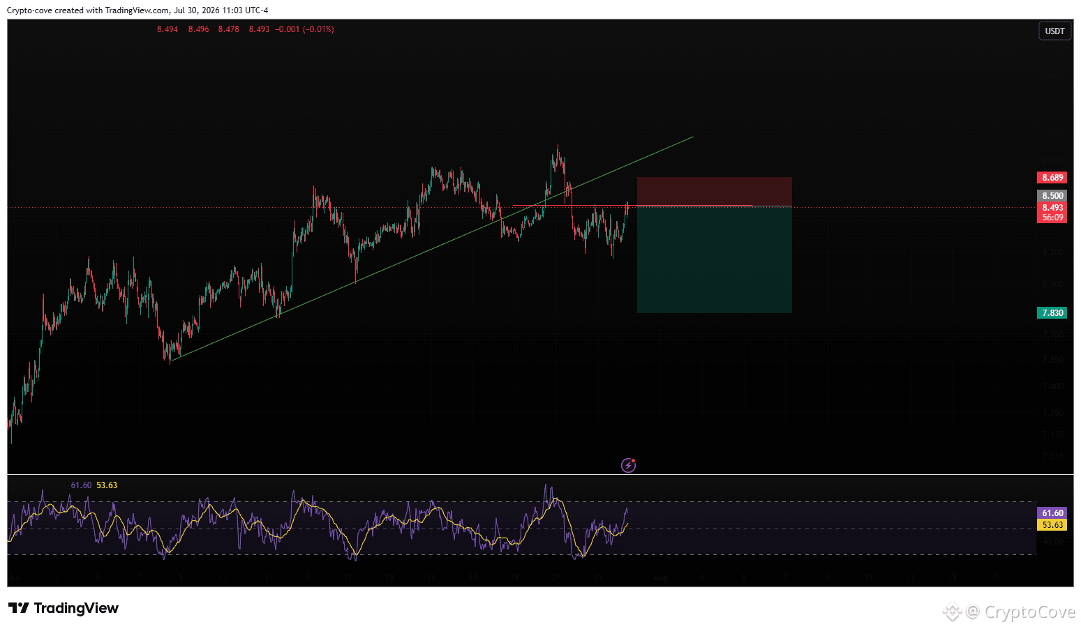
Task: Click the 56:09 countdown price label
Action: tap(1052, 218)
